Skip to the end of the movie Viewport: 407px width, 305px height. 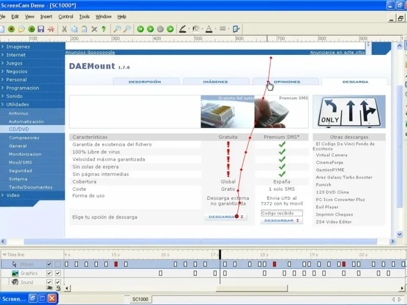point(170,29)
